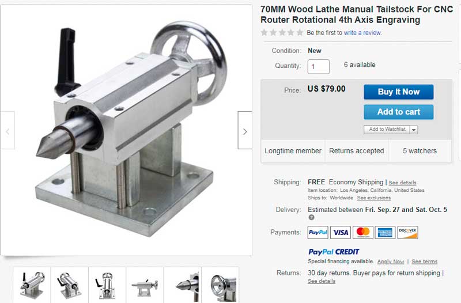Click Buy It Now button

(398, 92)
